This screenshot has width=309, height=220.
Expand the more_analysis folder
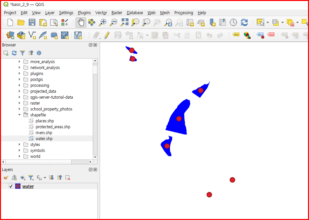click(19, 61)
